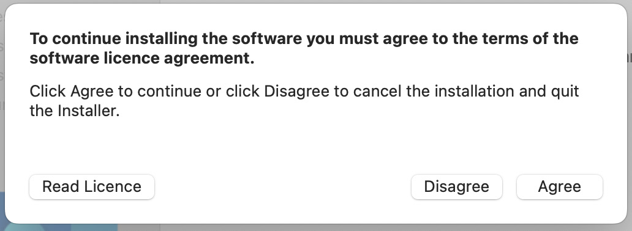632x231 pixels.
Task: Review the agreement with Read Licence
Action: point(92,187)
